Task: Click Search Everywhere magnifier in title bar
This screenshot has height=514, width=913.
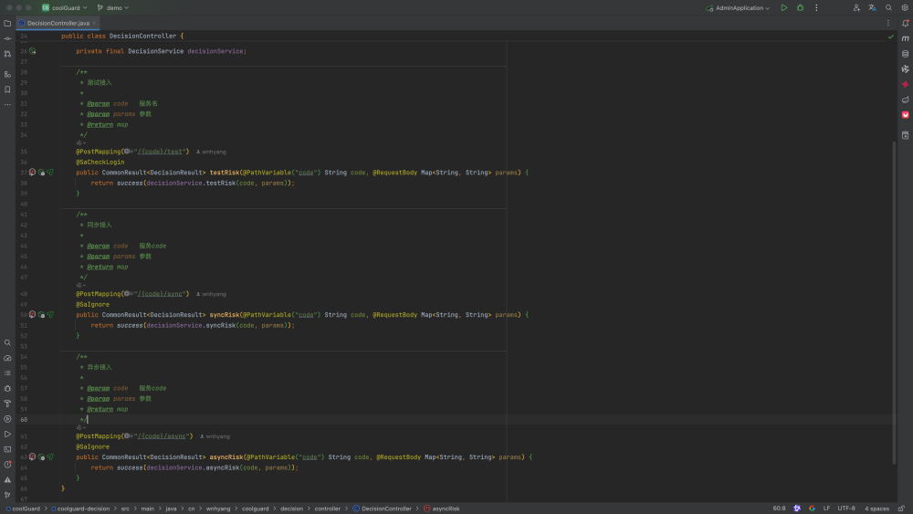Action: [888, 7]
